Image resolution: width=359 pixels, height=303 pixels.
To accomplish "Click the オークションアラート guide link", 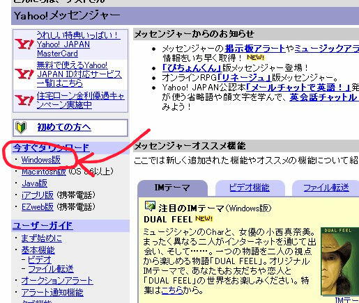I will tap(57, 281).
